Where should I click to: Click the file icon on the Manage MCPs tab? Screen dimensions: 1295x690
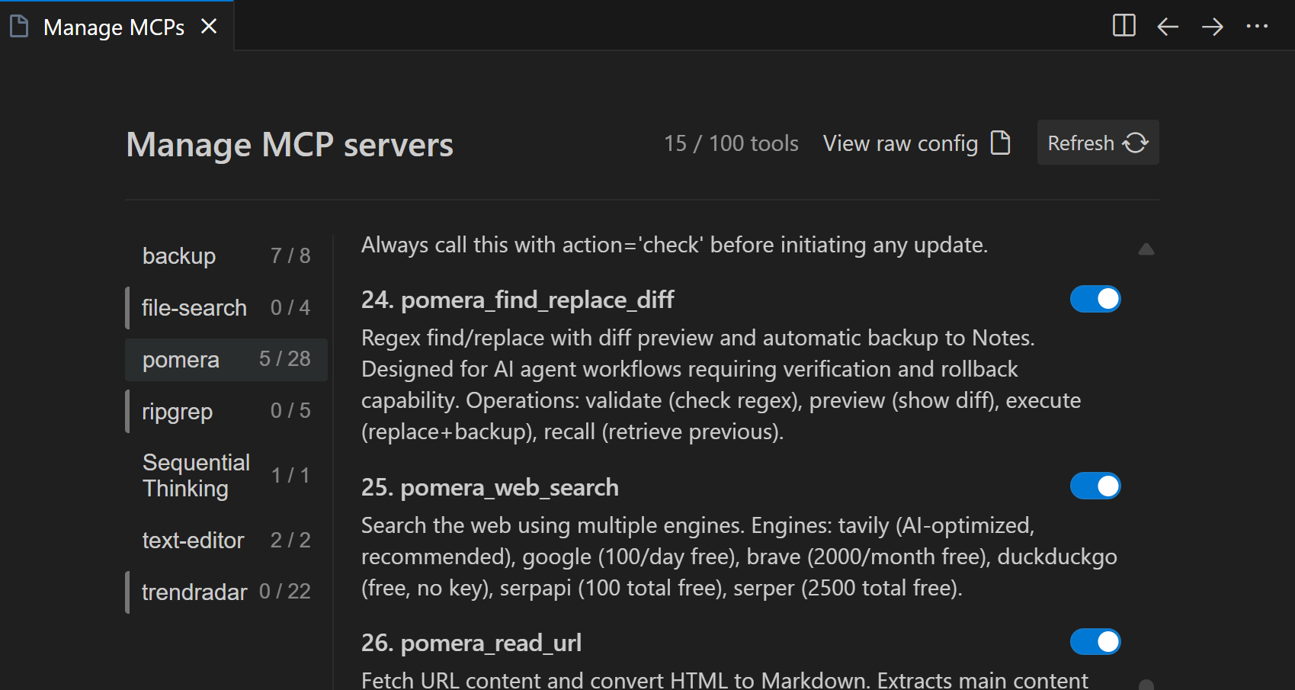tap(18, 25)
